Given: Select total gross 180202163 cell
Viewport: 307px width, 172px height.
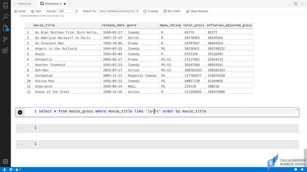Looking at the screenshot, I should pyautogui.click(x=193, y=70).
